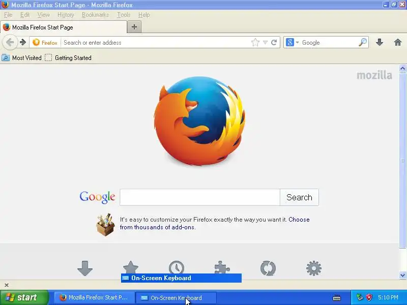Open Add-ons puzzle piece icon
Viewport: 407px width, 305px height.
[x=222, y=267]
